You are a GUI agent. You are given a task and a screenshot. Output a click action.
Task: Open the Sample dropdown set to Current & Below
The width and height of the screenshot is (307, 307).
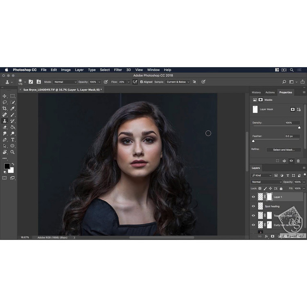click(x=178, y=82)
